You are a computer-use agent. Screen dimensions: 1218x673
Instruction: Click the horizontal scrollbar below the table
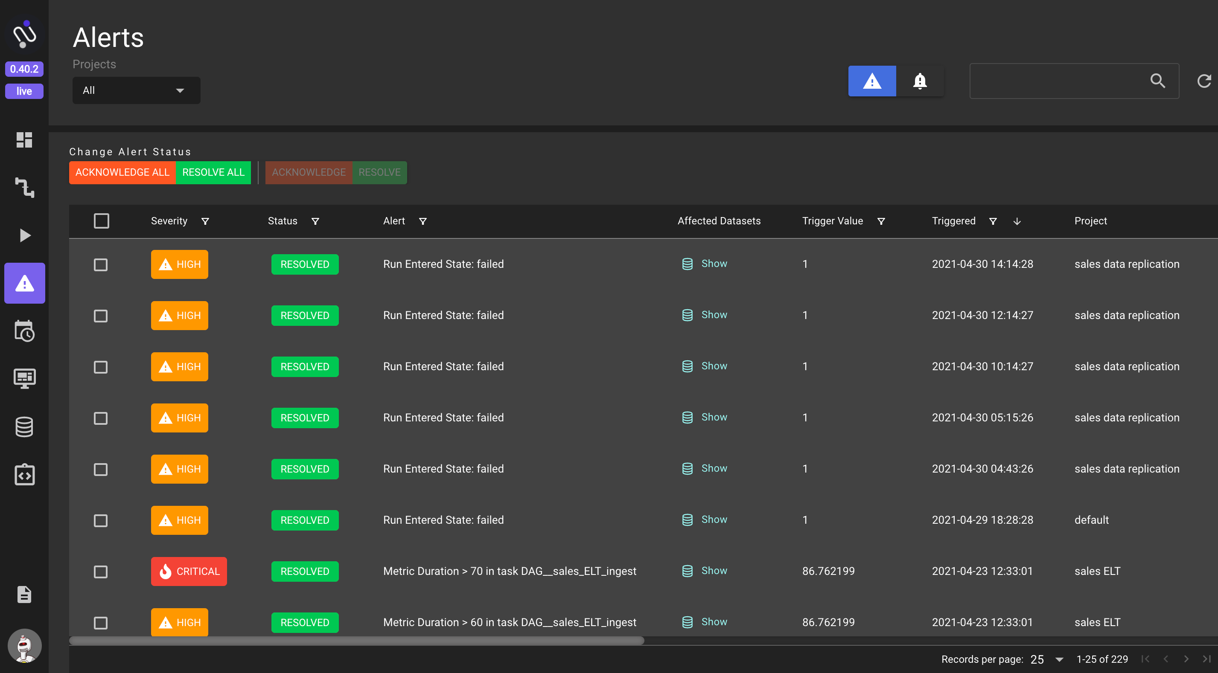tap(356, 641)
